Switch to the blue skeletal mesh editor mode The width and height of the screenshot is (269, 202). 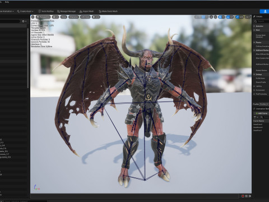coord(265,11)
